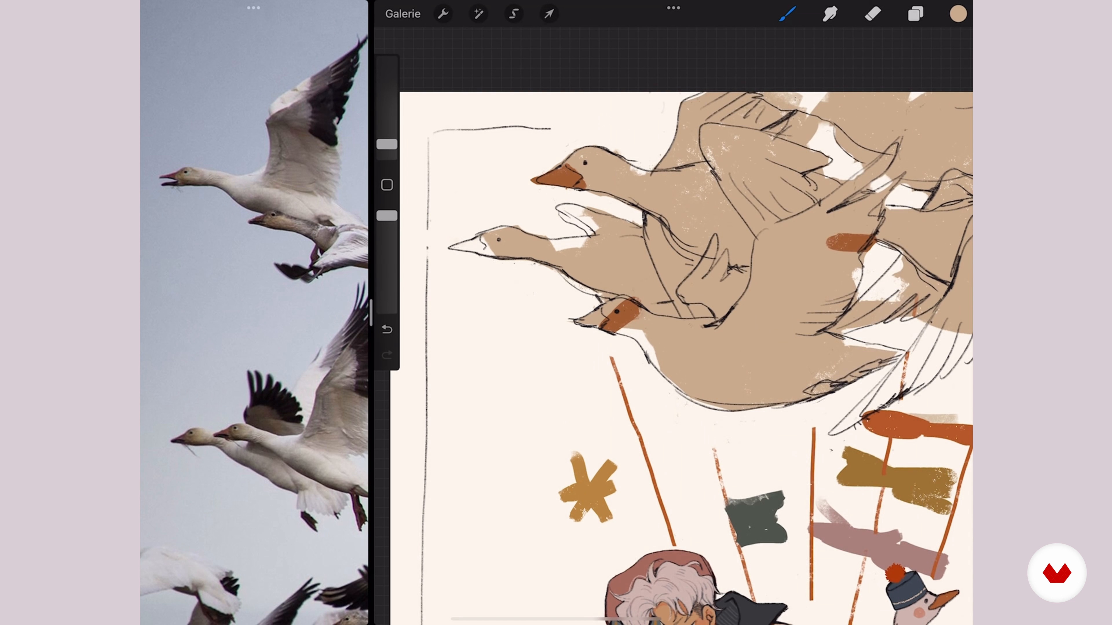Viewport: 1112px width, 625px height.
Task: Open the active color swatch
Action: point(958,14)
